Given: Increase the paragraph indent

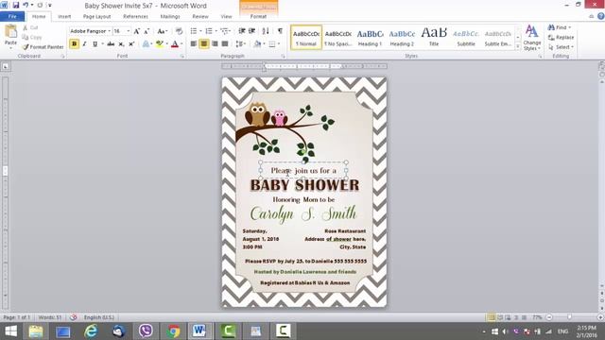Looking at the screenshot, I should click(x=252, y=31).
